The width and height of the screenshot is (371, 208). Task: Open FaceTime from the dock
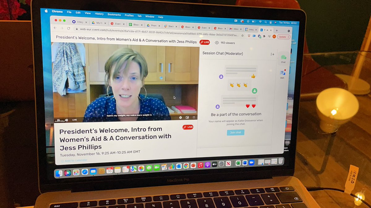156,167
